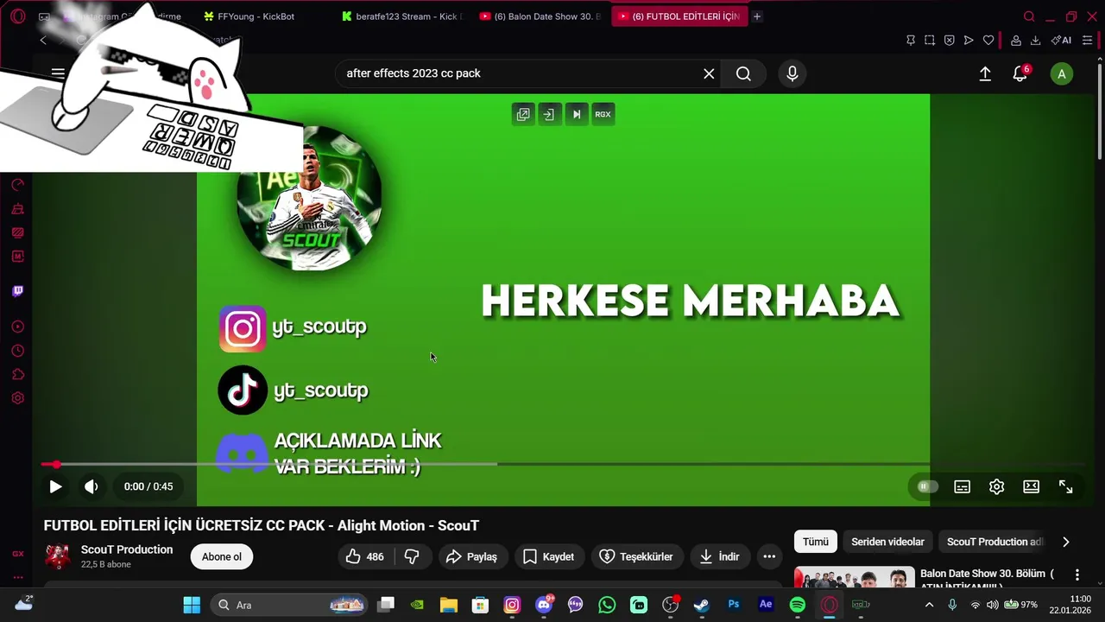Open the Opera GX main menu logo

[18, 16]
